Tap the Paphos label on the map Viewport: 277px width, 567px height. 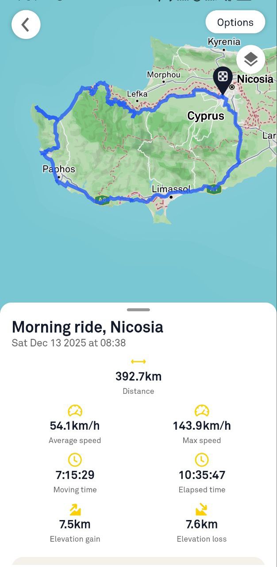(59, 169)
